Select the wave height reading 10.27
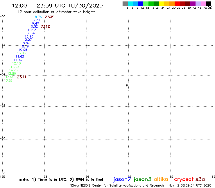The width and height of the screenshot is (215, 188). point(27,40)
